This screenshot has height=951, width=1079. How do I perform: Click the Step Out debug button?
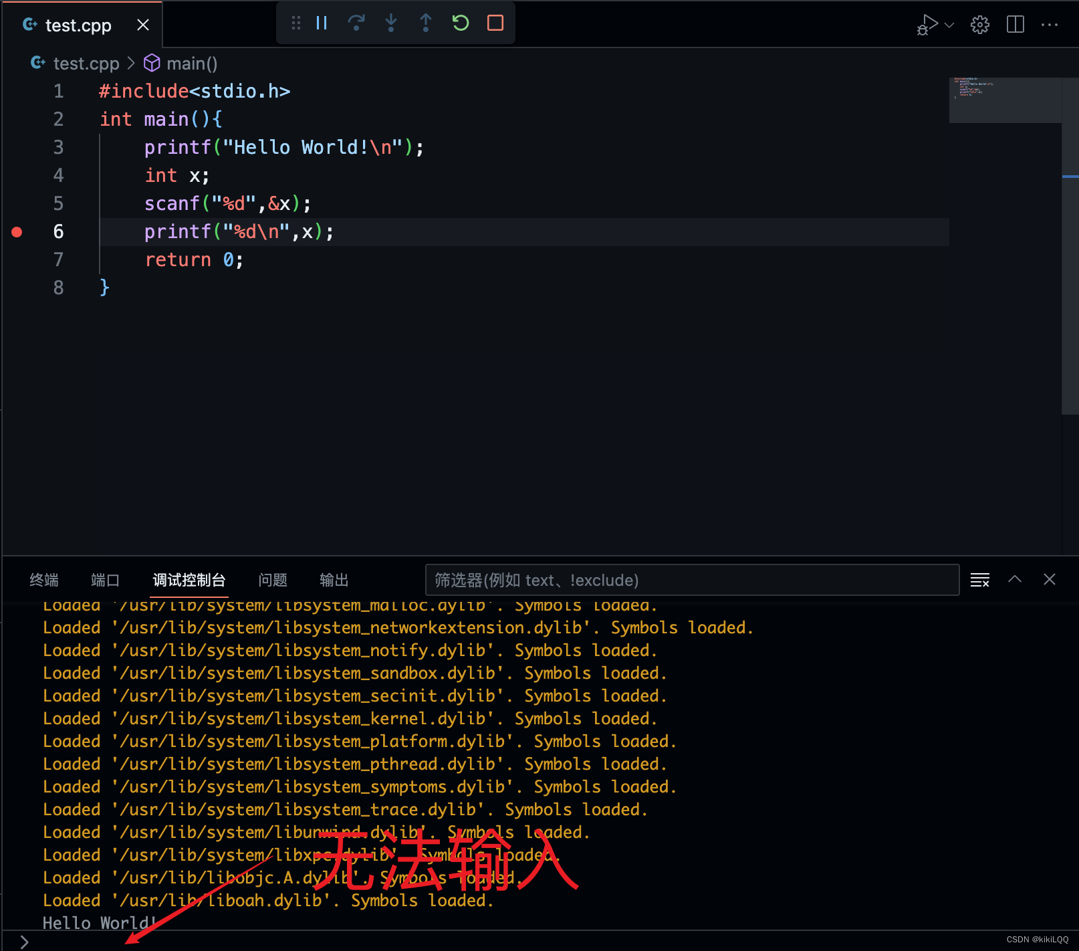pyautogui.click(x=426, y=23)
